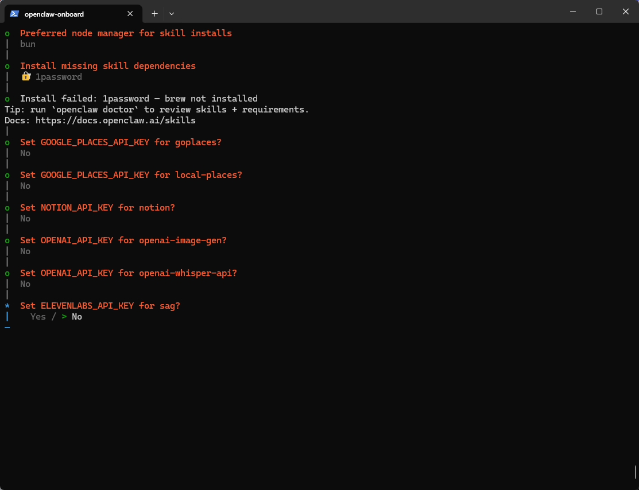This screenshot has width=639, height=490.
Task: Click the 1password lock emoji icon
Action: point(26,76)
